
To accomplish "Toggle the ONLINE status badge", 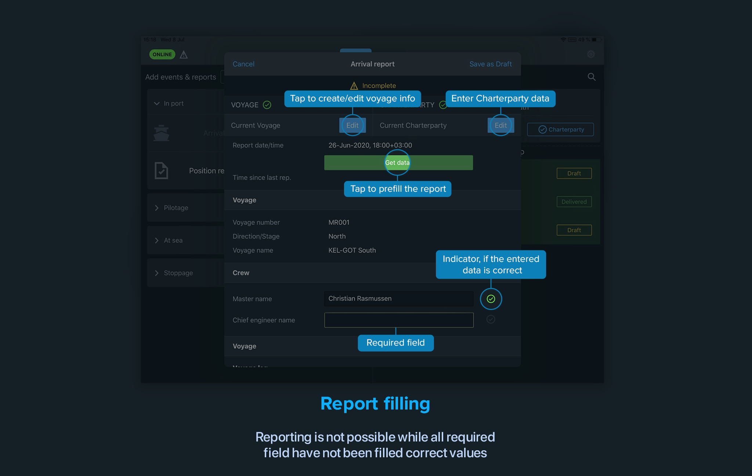I will (162, 54).
